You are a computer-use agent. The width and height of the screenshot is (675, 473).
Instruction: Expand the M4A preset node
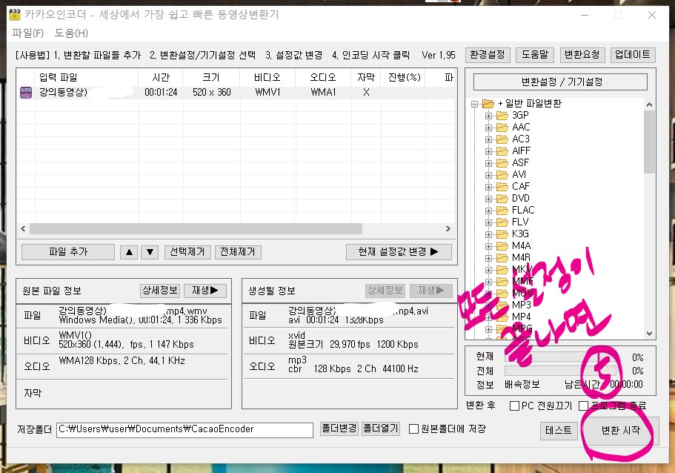[x=488, y=246]
